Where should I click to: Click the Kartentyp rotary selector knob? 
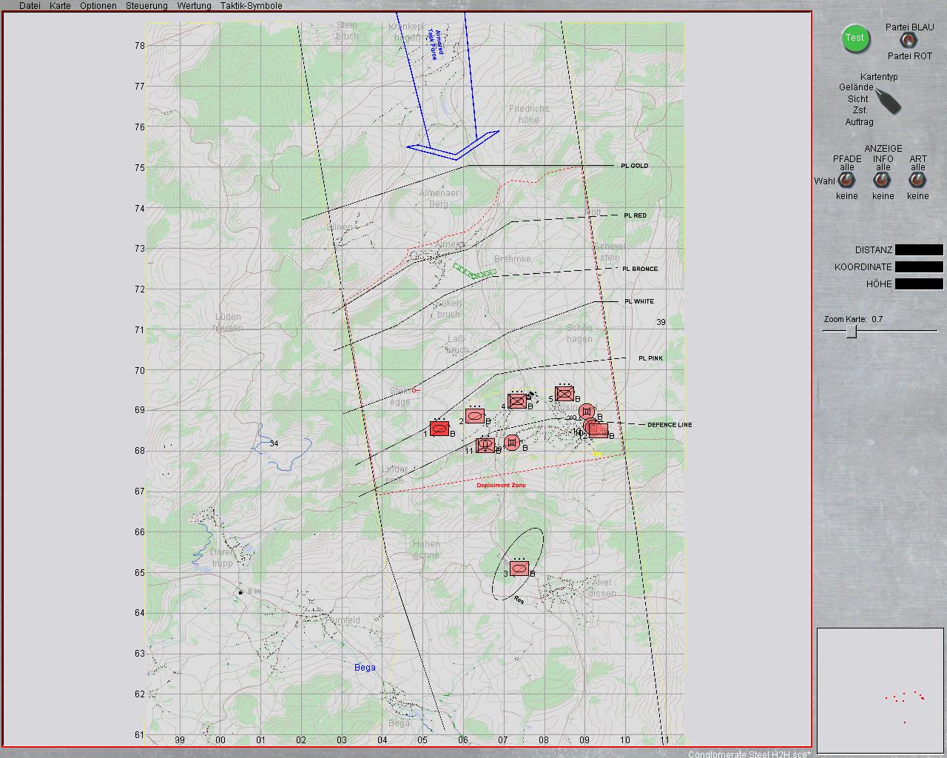(889, 101)
